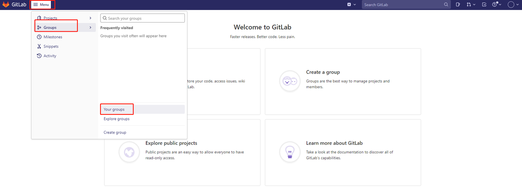Expand the Projects submenu chevron
Screen dimensions: 522x190
click(90, 18)
